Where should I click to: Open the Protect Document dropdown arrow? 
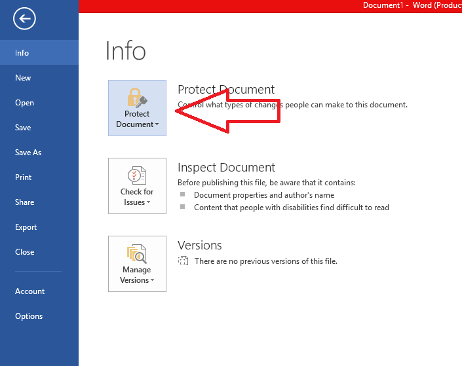pos(157,124)
